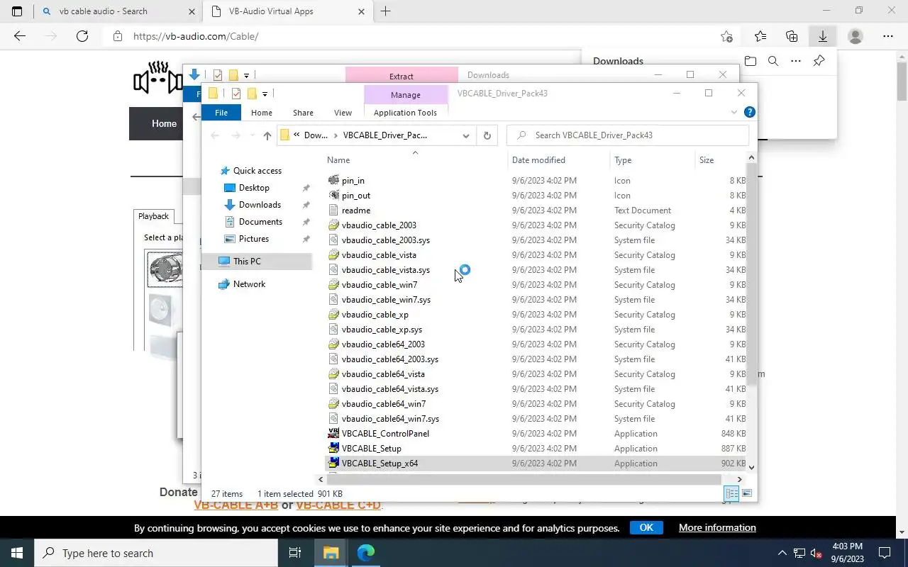
Task: Show hidden system tray icons
Action: (x=782, y=554)
